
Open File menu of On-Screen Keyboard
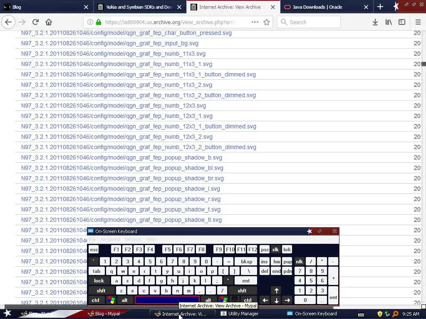click(92, 239)
